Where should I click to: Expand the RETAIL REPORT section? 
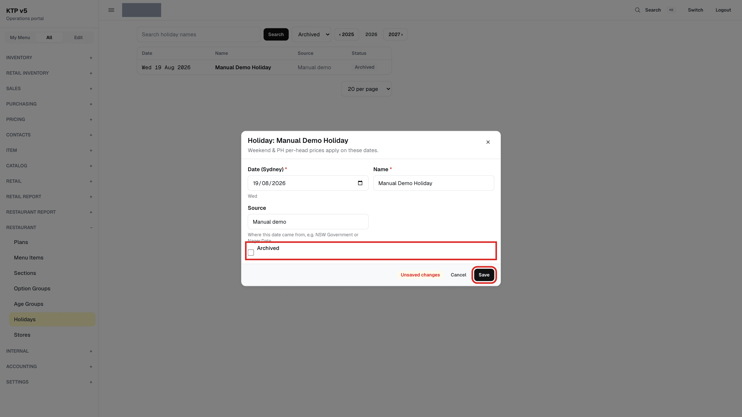49,197
